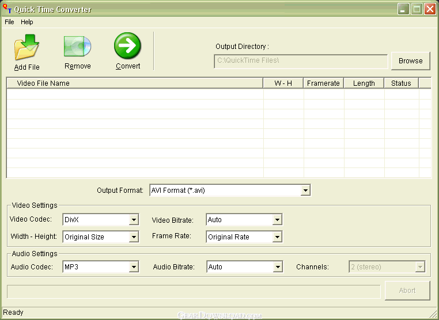Sort by the Framerate column header
439x320 pixels.
(x=323, y=83)
